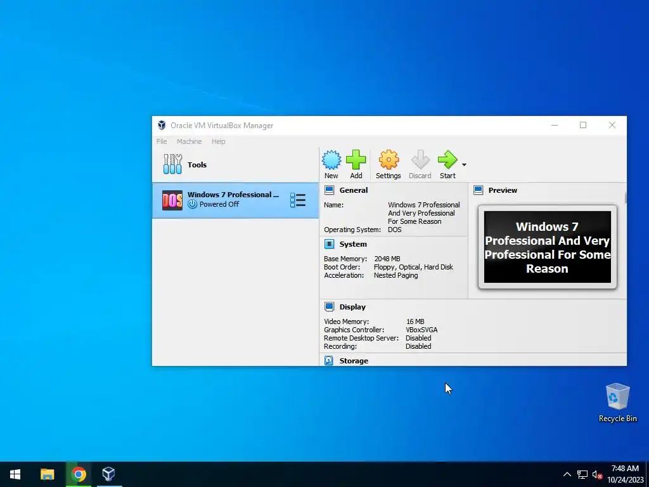Click the VirtualBox title bar logo

(x=162, y=126)
